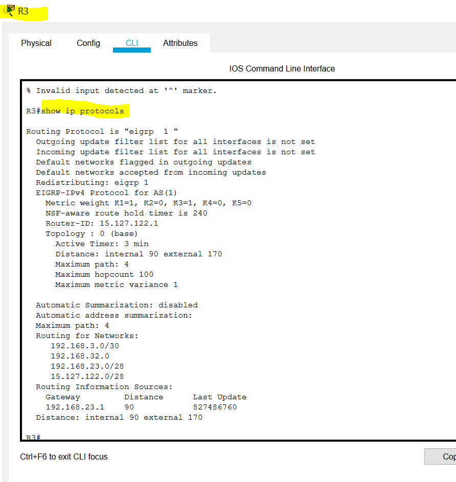This screenshot has width=456, height=482.
Task: Click the IOS Command Line Interface heading
Action: coord(282,68)
